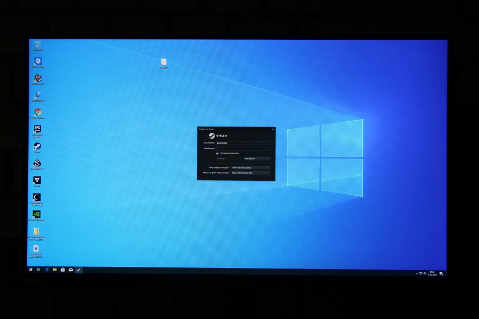Show hidden system tray icons
Image resolution: width=479 pixels, height=319 pixels.
click(417, 273)
